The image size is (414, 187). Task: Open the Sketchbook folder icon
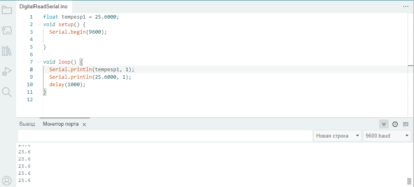click(x=7, y=10)
